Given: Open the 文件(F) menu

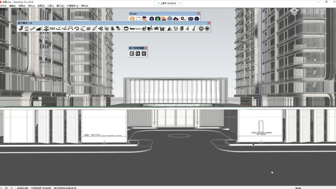Looking at the screenshot, I should coord(3,6).
